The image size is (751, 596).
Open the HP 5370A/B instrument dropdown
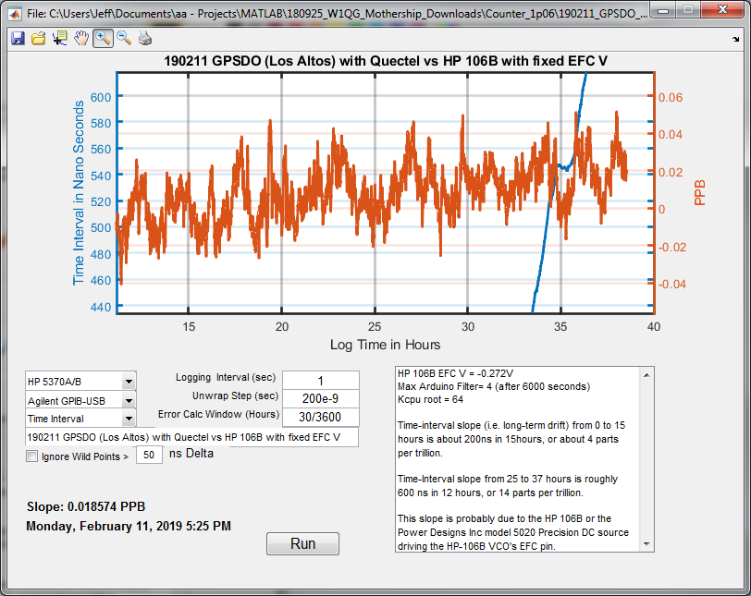[129, 382]
